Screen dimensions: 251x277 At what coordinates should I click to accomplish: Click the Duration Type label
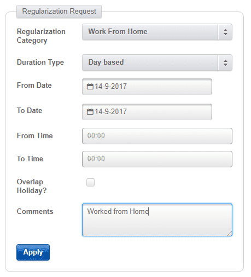[x=40, y=63]
